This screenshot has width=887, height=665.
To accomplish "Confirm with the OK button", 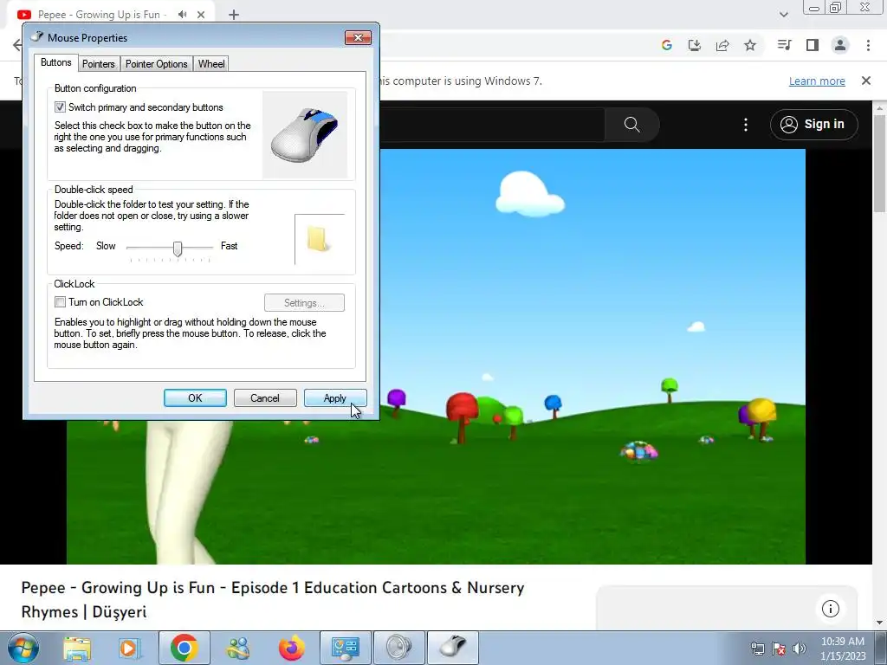I will pos(195,398).
